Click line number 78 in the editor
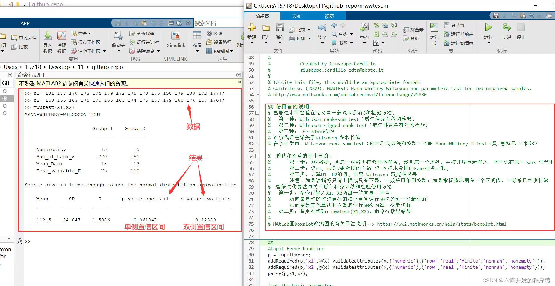 pyautogui.click(x=251, y=242)
